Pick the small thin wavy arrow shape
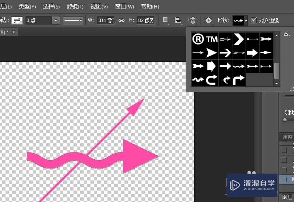 [x=239, y=66]
